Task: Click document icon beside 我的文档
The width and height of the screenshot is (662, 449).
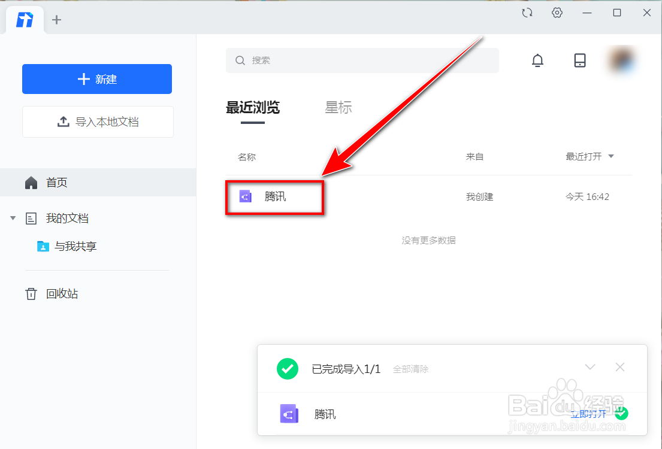Action: tap(31, 218)
